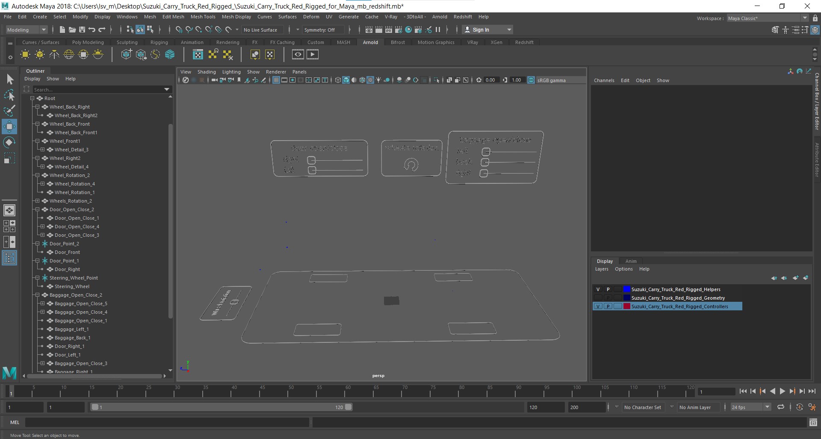Toggle visibility V of Controllers layer
This screenshot has width=821, height=439.
(598, 306)
